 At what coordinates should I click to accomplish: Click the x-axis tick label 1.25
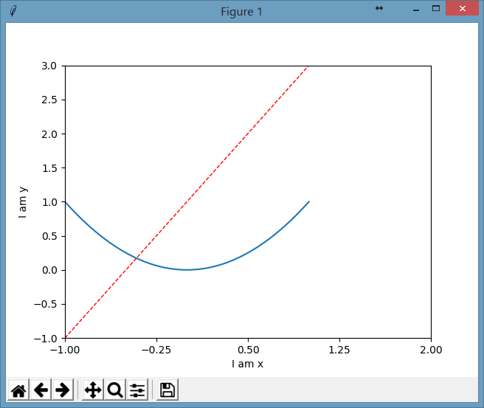point(339,350)
